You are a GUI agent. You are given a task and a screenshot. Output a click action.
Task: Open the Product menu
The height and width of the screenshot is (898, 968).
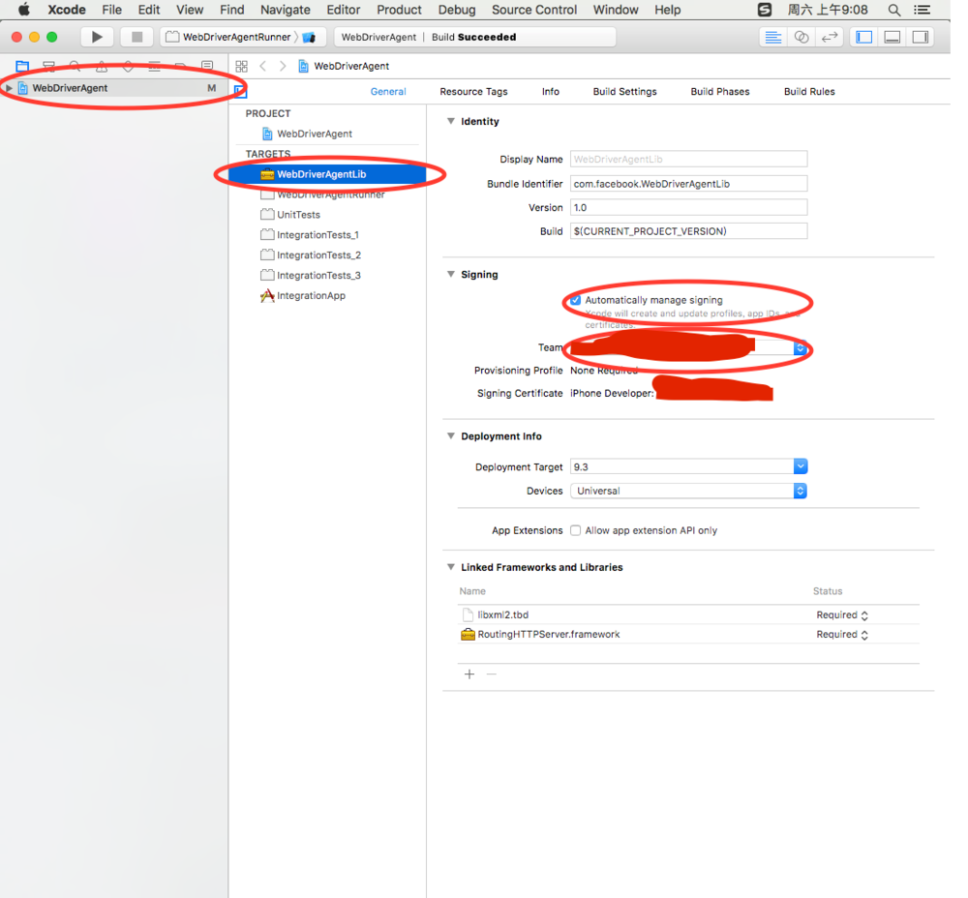(x=400, y=10)
